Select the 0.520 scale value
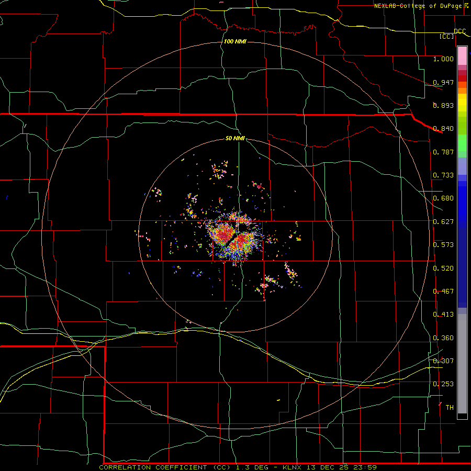The width and height of the screenshot is (471, 471). [443, 268]
